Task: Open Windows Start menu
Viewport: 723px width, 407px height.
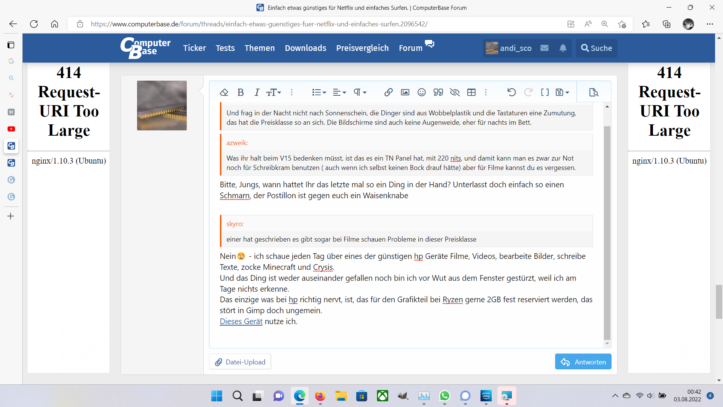Action: [217, 396]
